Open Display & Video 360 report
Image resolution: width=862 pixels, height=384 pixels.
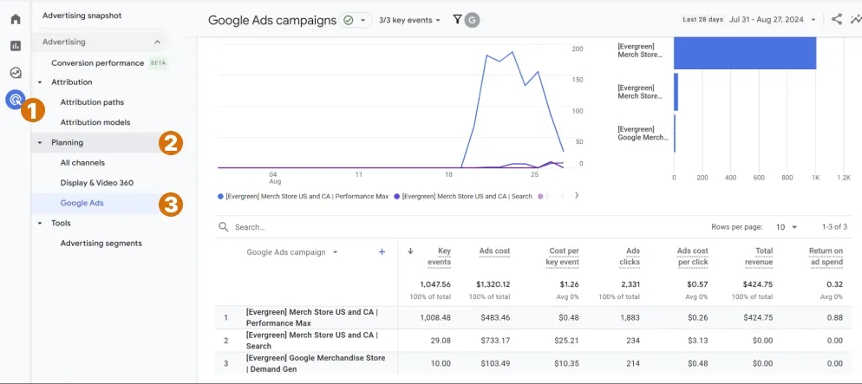click(97, 183)
